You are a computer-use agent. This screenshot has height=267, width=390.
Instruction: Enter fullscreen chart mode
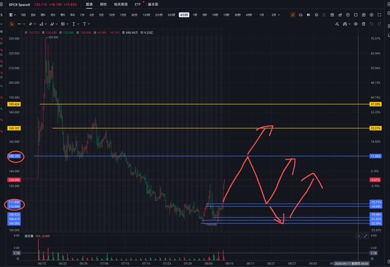tap(379, 15)
